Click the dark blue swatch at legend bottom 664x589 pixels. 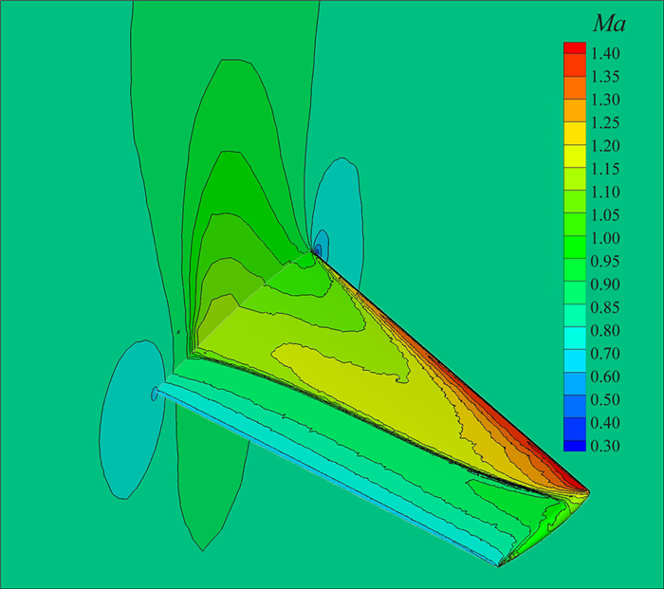[574, 444]
